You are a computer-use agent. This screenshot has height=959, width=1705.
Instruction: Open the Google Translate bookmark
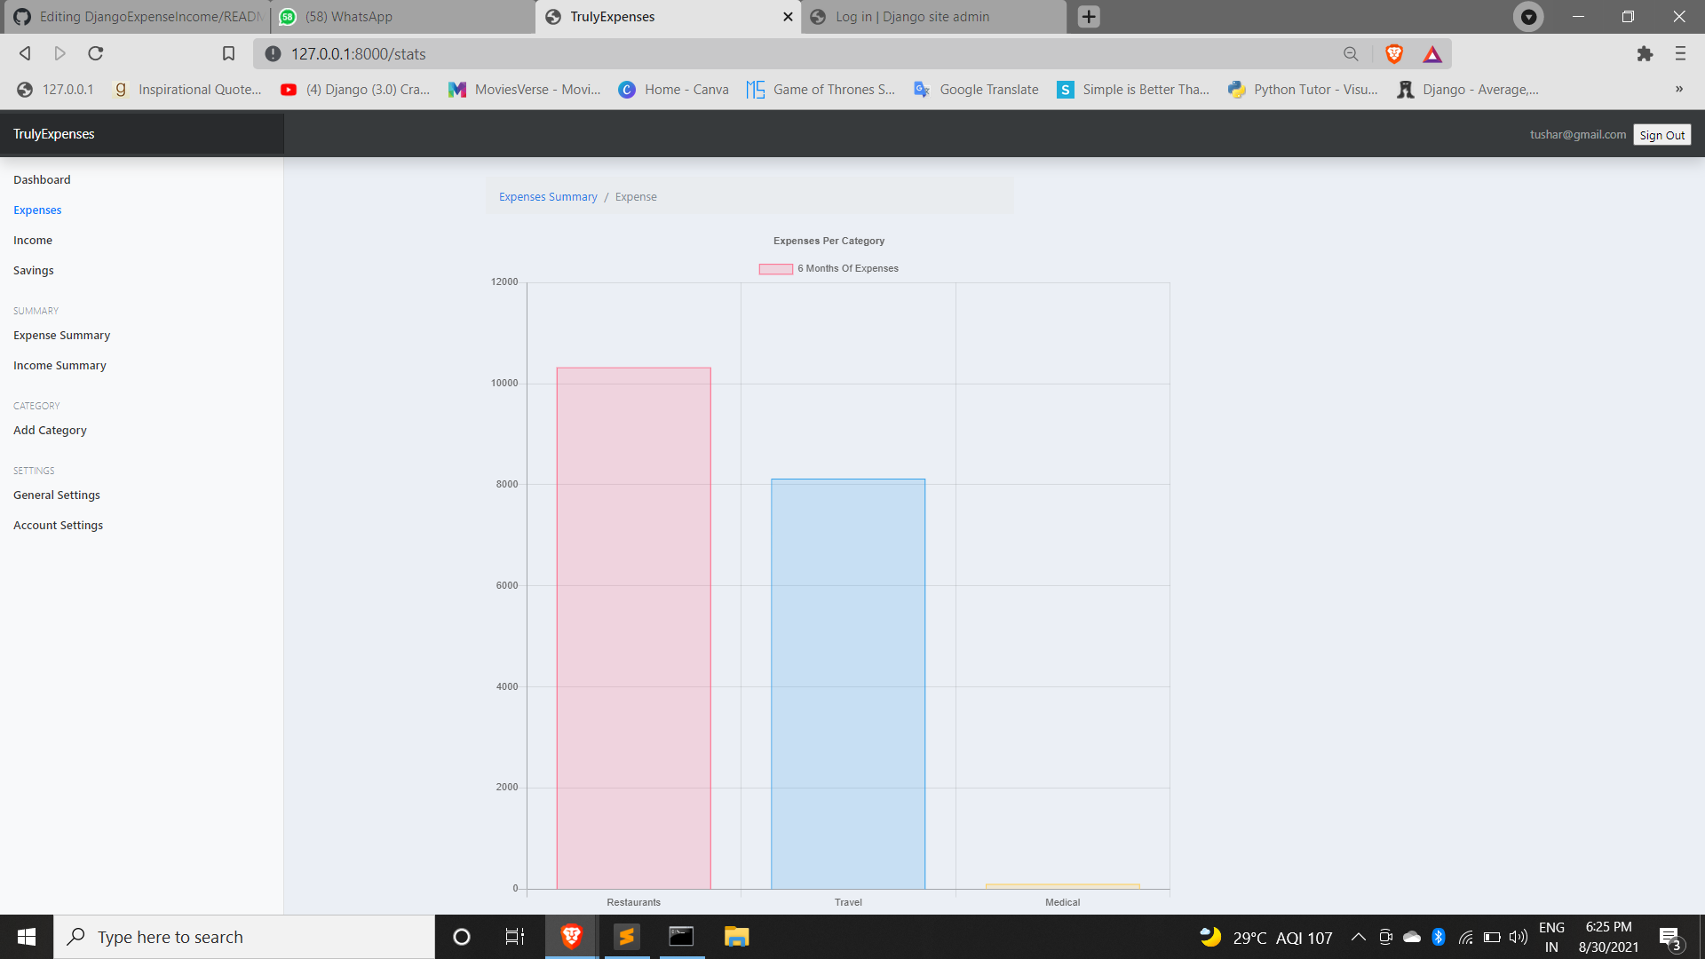975,89
